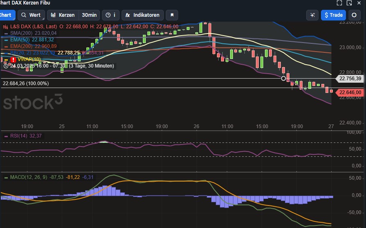
Task: Click the bookmark flag icon in toolbar
Action: tap(172, 15)
